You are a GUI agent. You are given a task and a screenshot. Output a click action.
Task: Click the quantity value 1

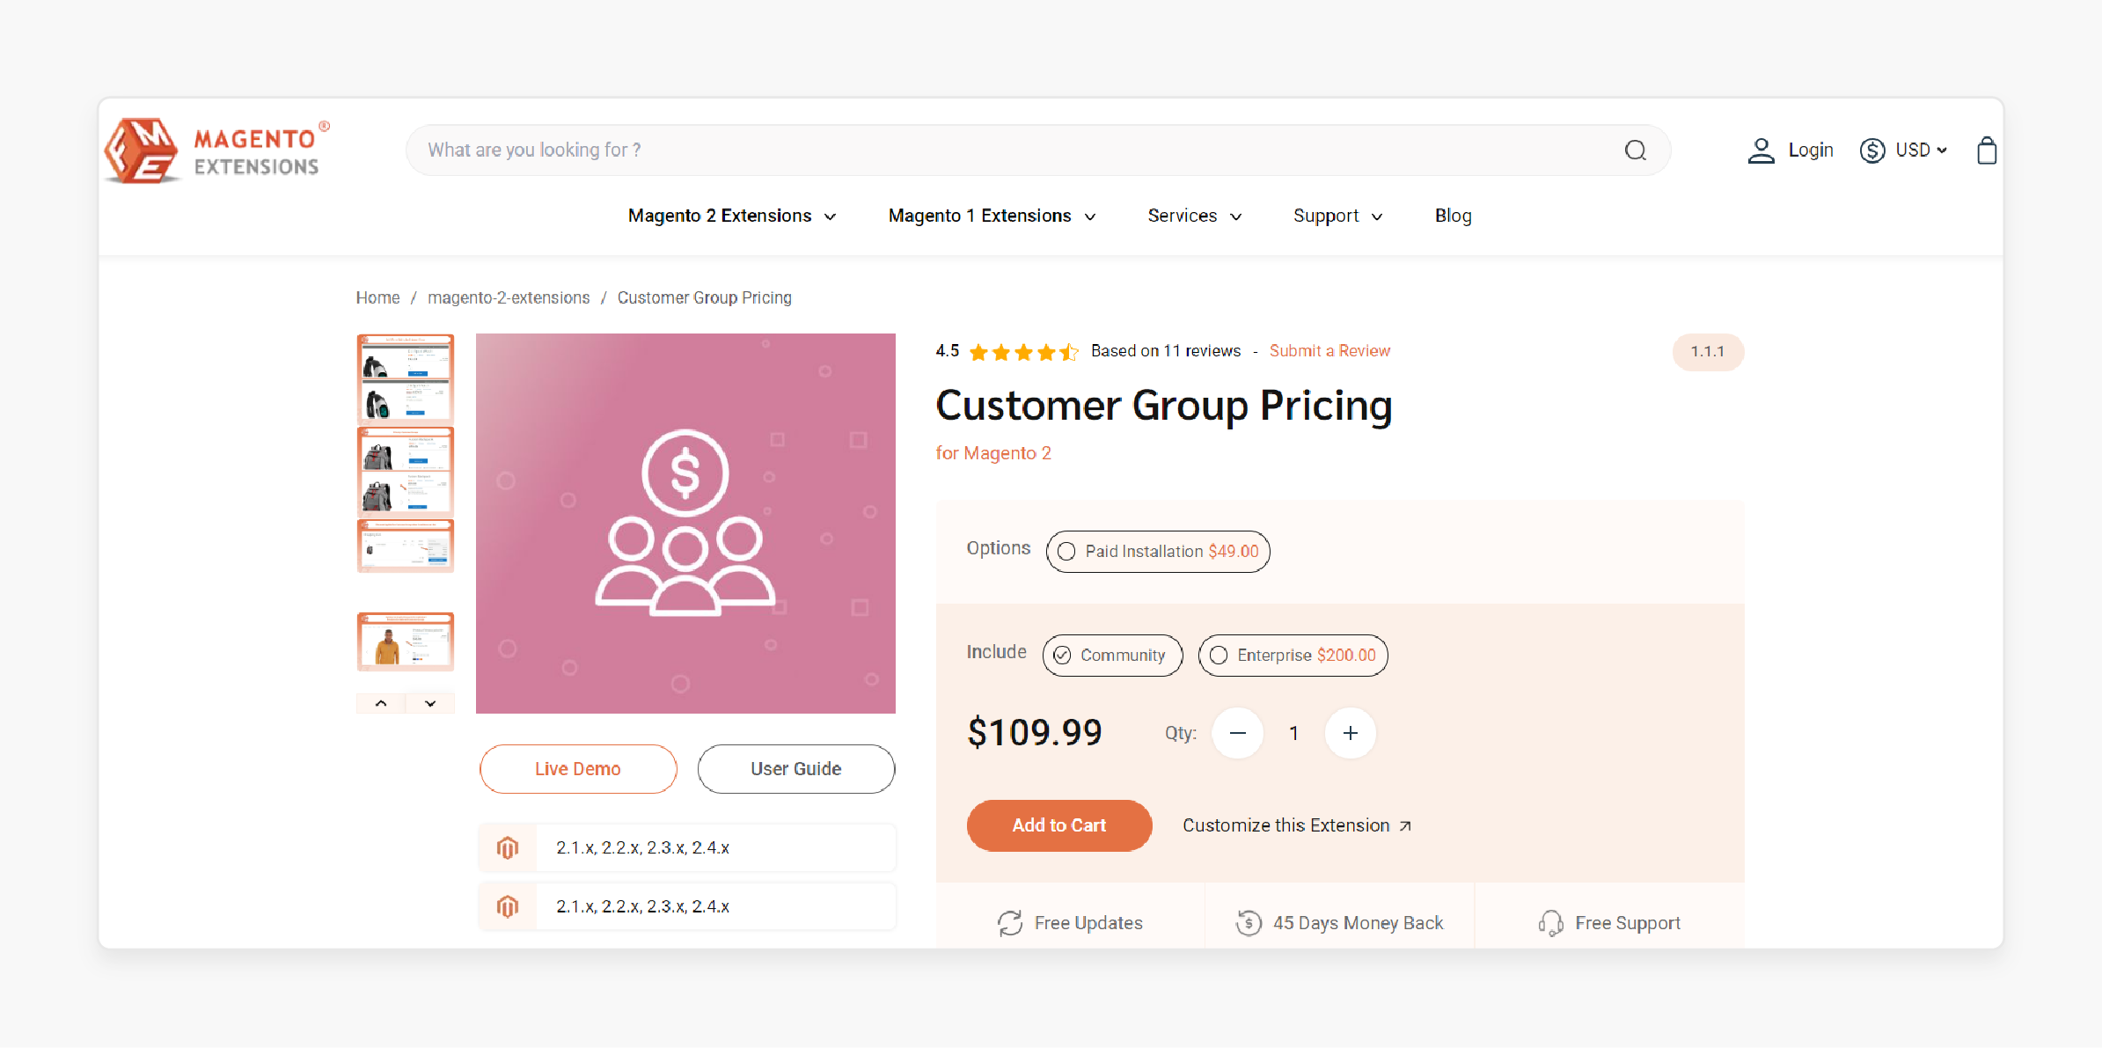coord(1293,733)
